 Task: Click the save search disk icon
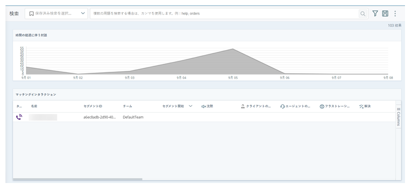385,13
